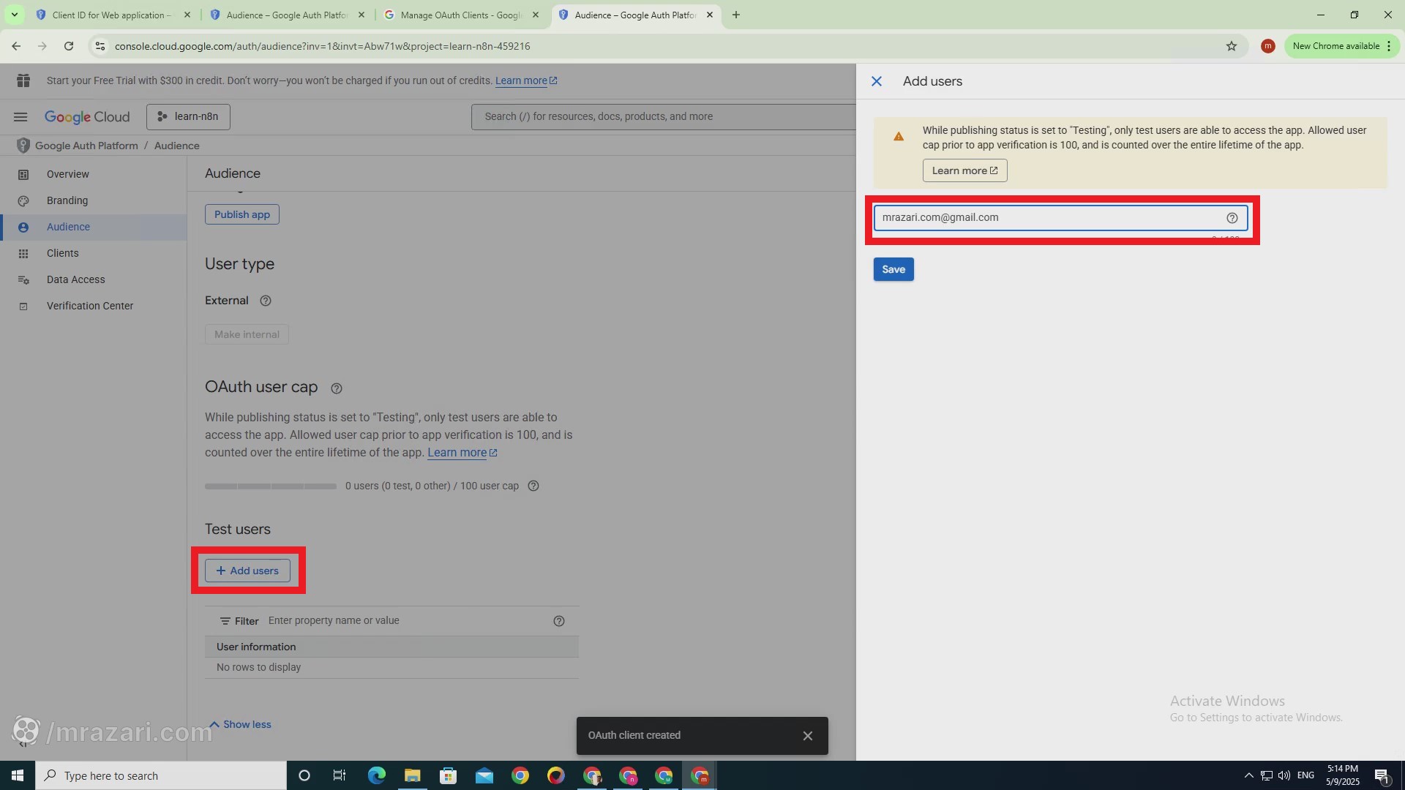
Task: Click the bookmark star in the address bar
Action: pos(1232,46)
